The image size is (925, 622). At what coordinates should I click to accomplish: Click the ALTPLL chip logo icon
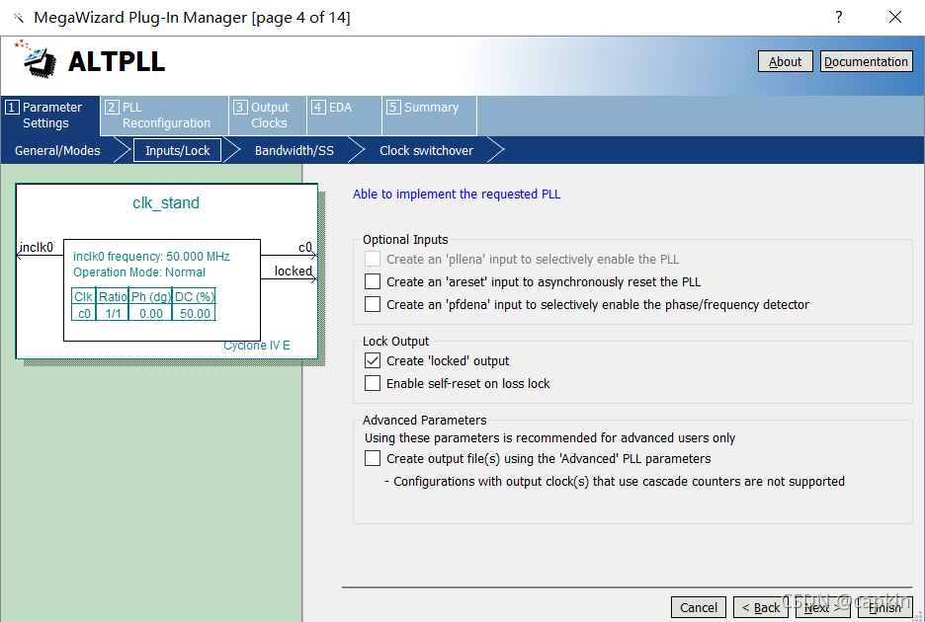point(36,59)
